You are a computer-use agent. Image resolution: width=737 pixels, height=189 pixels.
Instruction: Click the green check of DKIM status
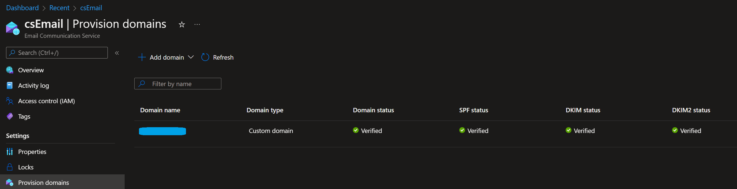(568, 130)
